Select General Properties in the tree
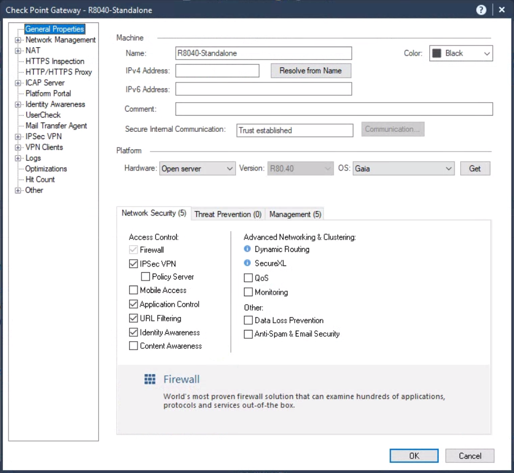This screenshot has height=473, width=514. (x=55, y=29)
